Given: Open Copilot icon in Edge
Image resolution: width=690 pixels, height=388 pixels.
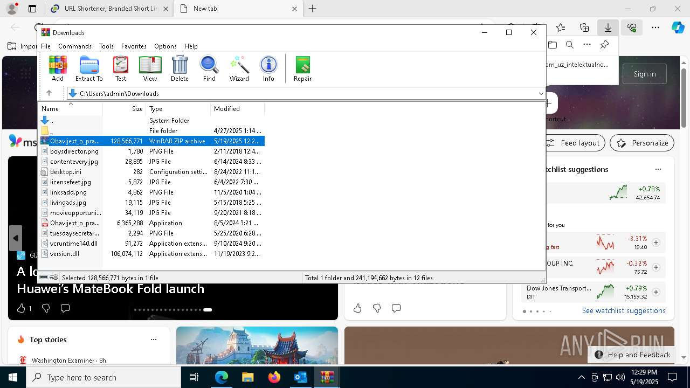Looking at the screenshot, I should click(678, 27).
